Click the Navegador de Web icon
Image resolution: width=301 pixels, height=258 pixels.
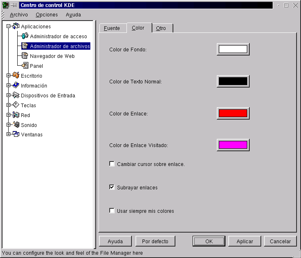tap(25, 56)
